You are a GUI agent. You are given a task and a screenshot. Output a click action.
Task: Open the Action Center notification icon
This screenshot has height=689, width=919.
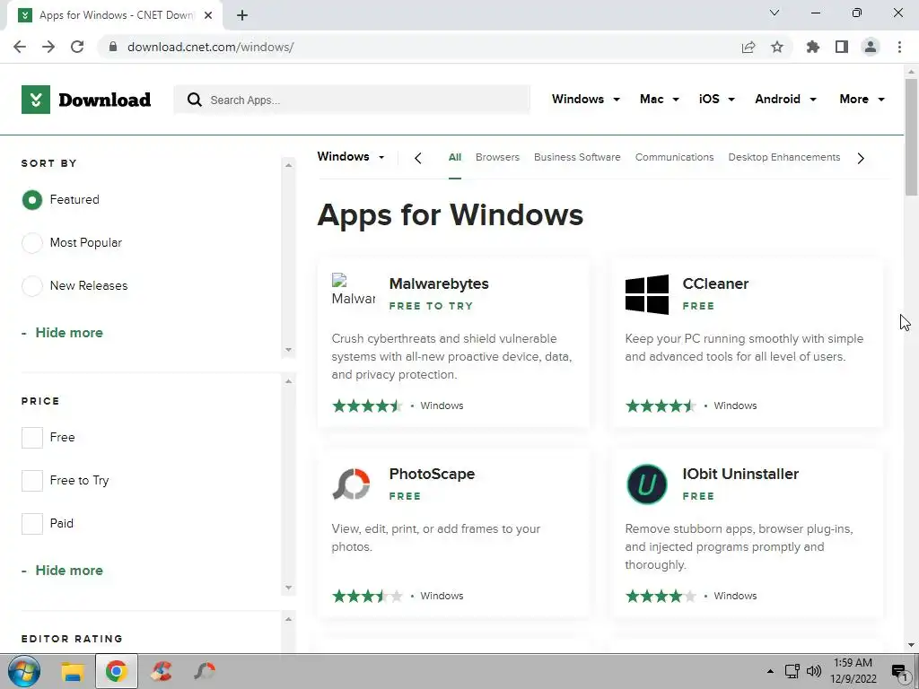coord(899,671)
